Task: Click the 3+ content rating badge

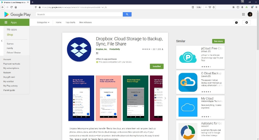Action: 97,53
